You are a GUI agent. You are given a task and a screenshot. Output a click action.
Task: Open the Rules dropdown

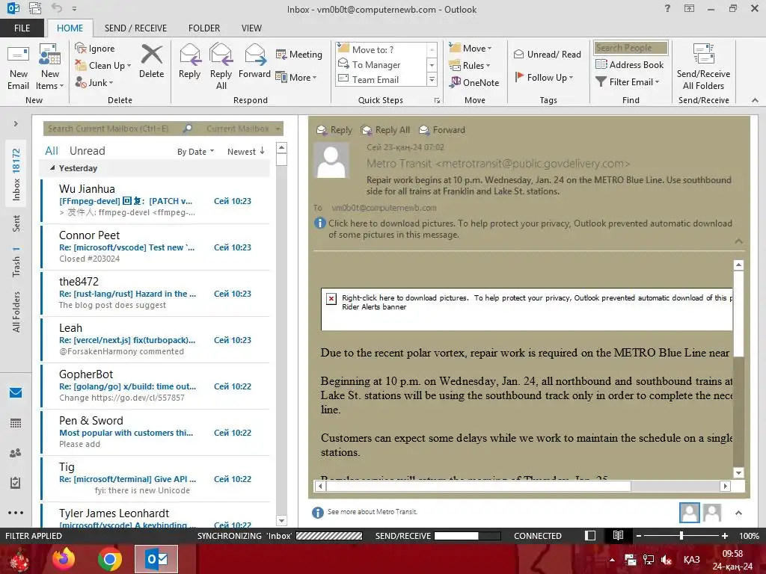pyautogui.click(x=470, y=65)
